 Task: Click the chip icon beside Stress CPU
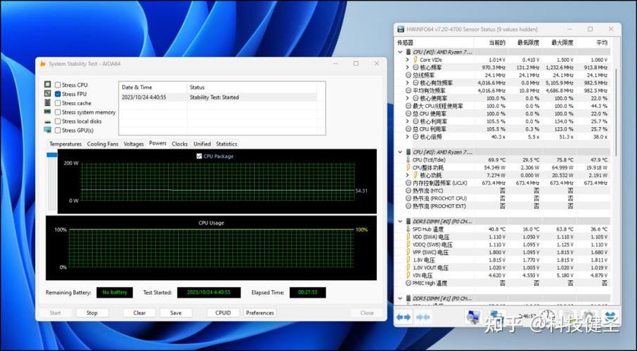48,84
